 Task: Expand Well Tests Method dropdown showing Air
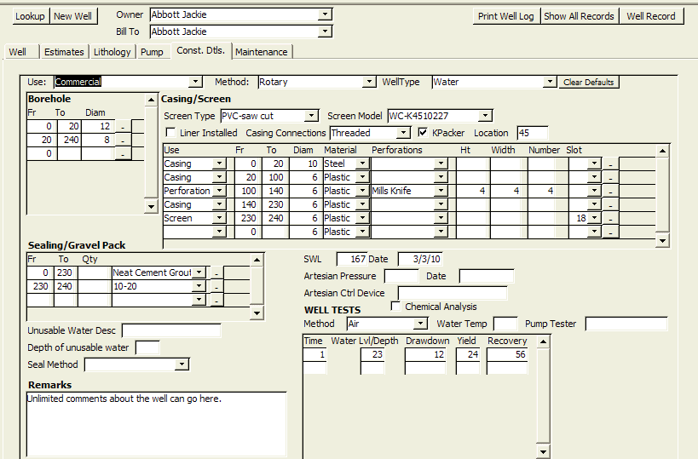pyautogui.click(x=420, y=324)
